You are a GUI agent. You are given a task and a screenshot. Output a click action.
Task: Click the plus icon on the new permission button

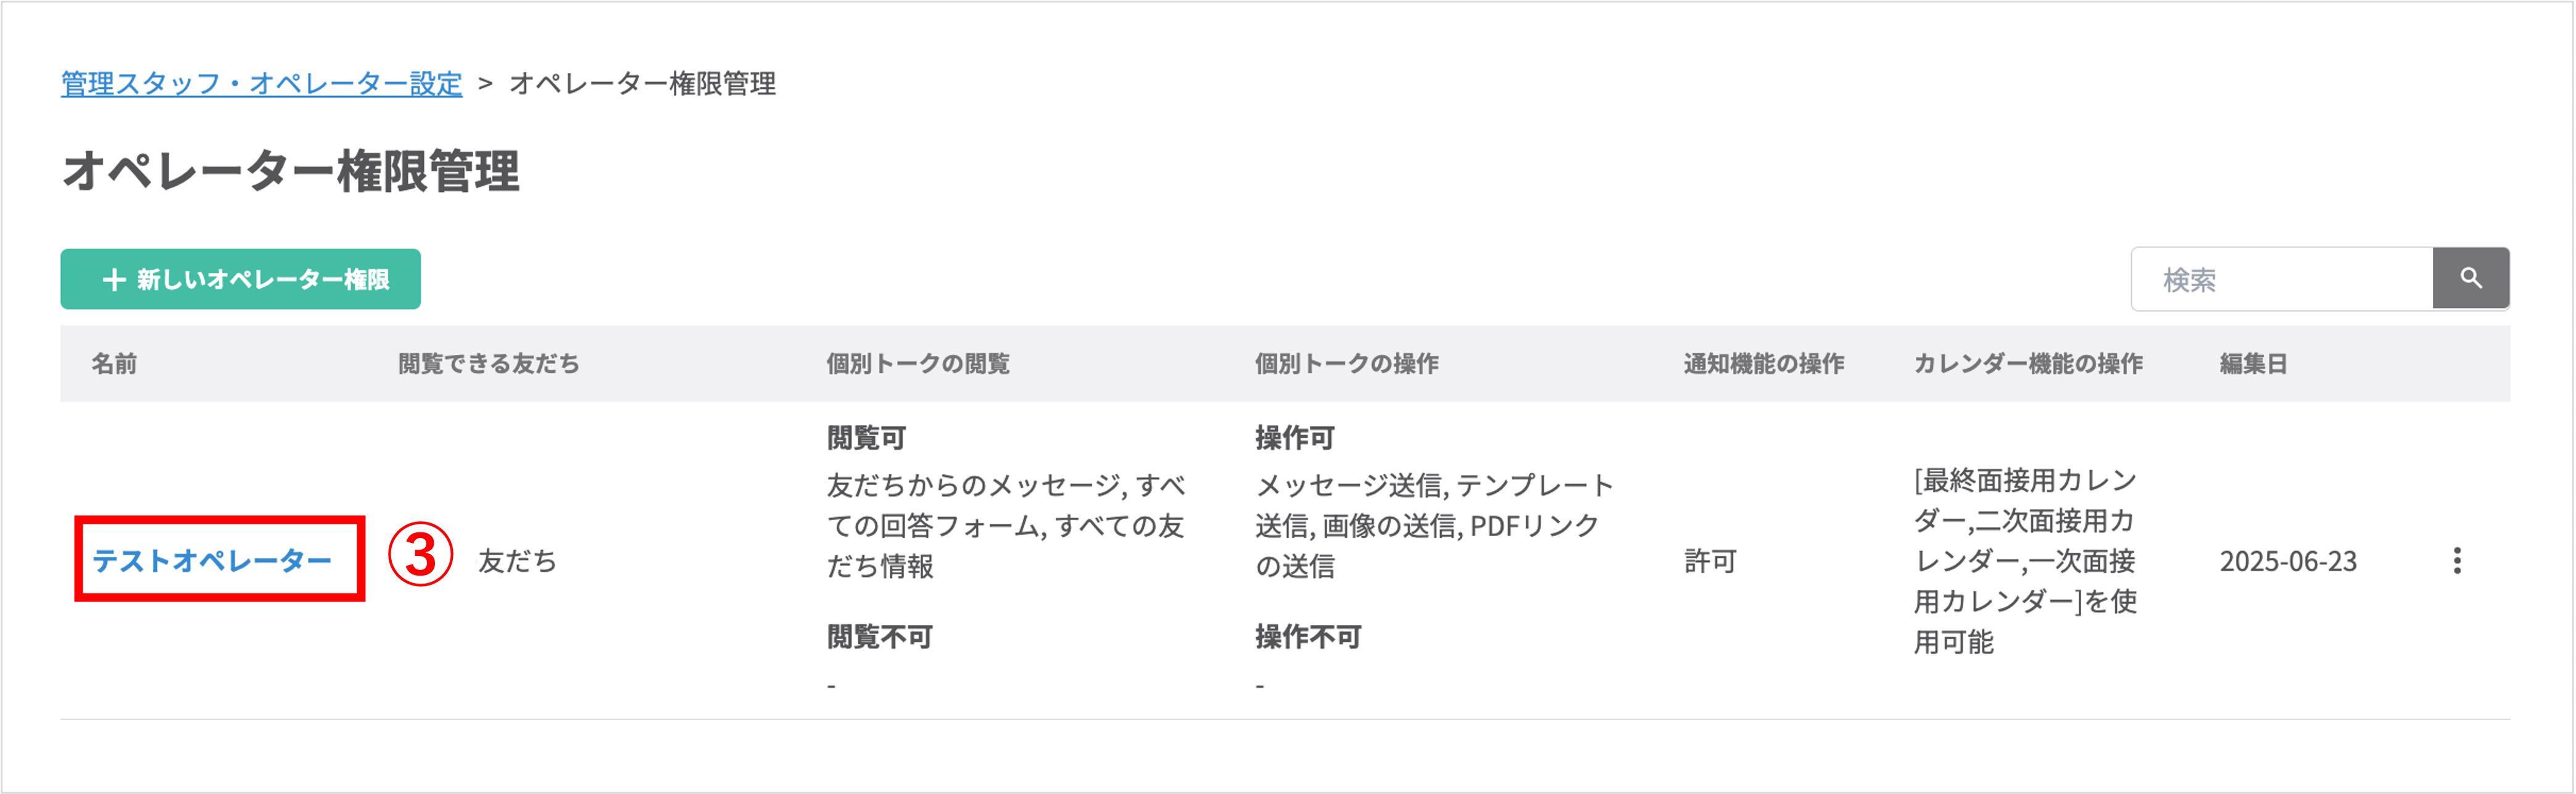[x=114, y=280]
